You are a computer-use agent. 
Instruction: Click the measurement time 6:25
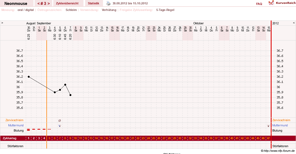pyautogui.click(x=29, y=37)
